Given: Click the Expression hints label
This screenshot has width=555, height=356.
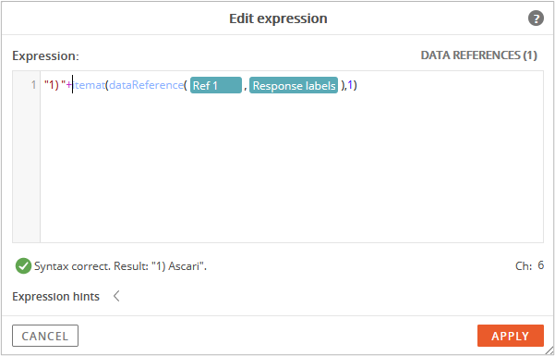Looking at the screenshot, I should (x=56, y=297).
